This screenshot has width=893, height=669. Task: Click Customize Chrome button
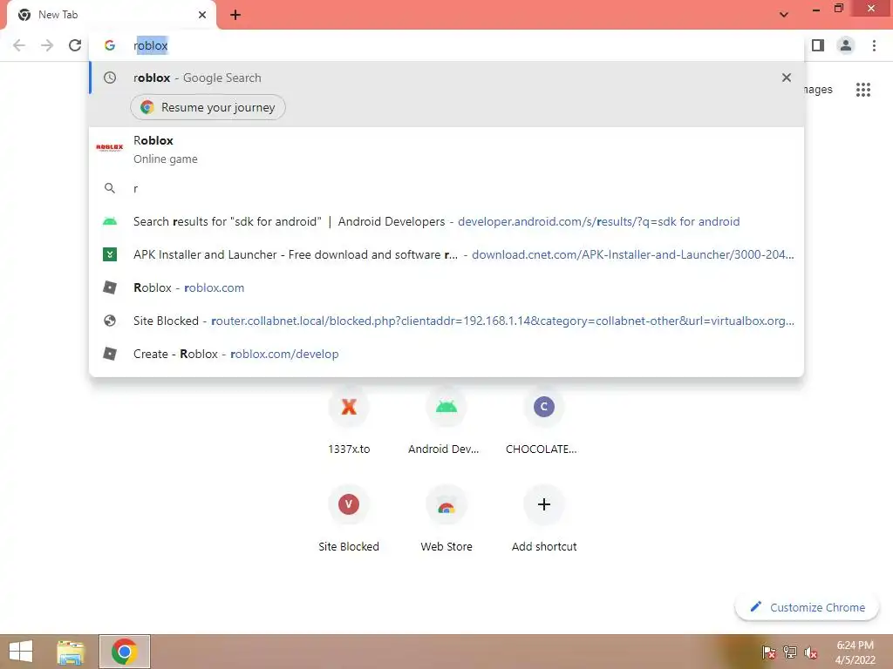pyautogui.click(x=807, y=607)
